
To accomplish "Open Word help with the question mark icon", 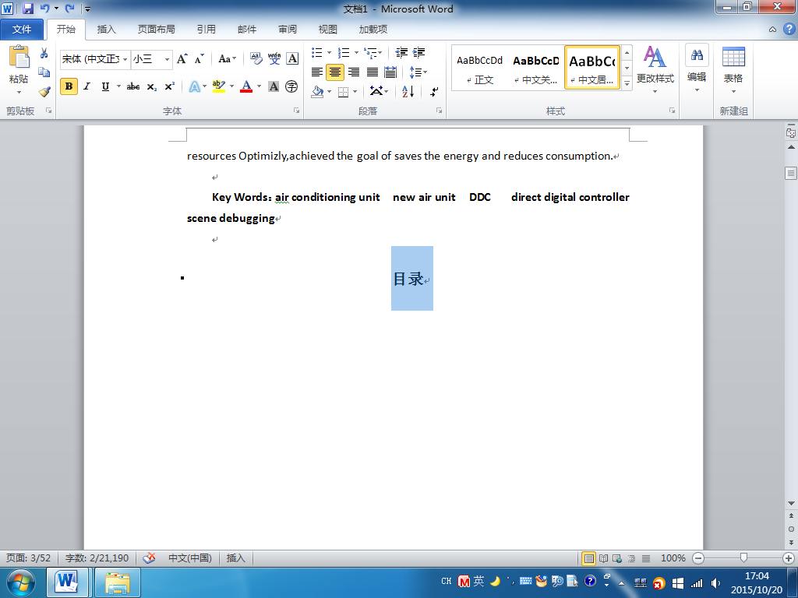I will [789, 29].
